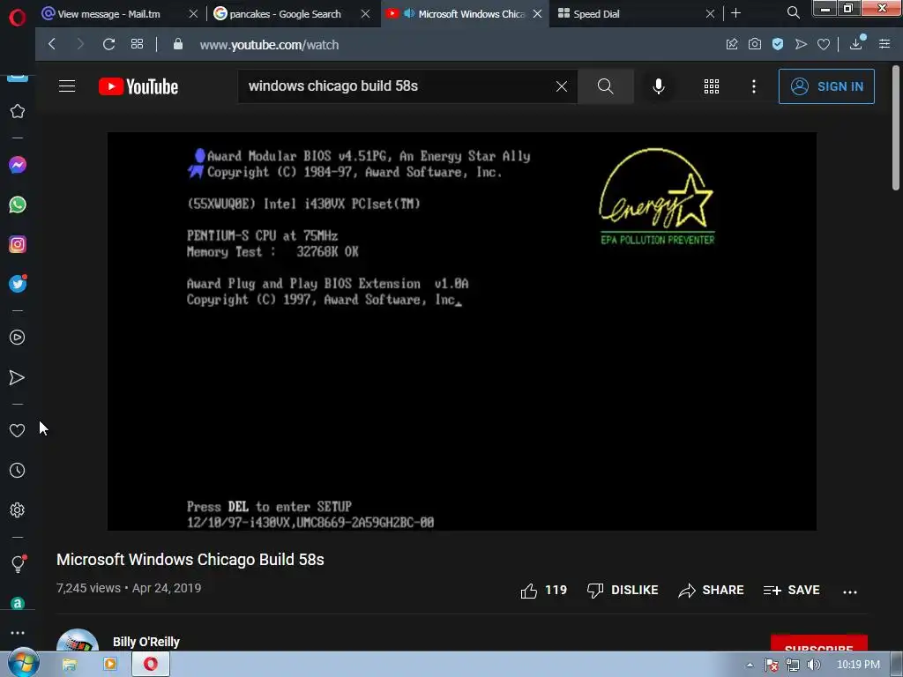Open the Settings gear in the sidebar

18,510
